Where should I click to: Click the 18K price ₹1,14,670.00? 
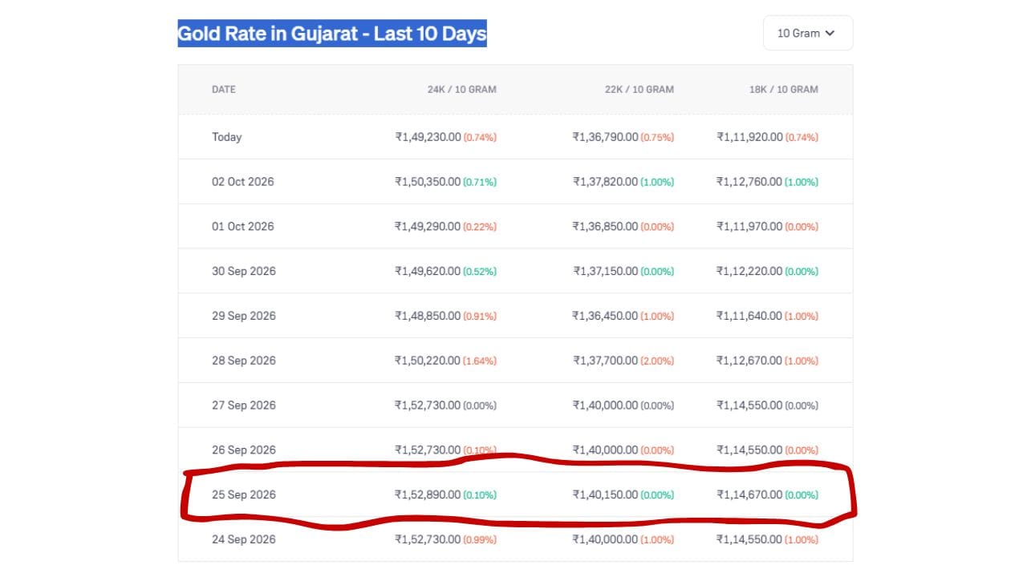coord(749,495)
